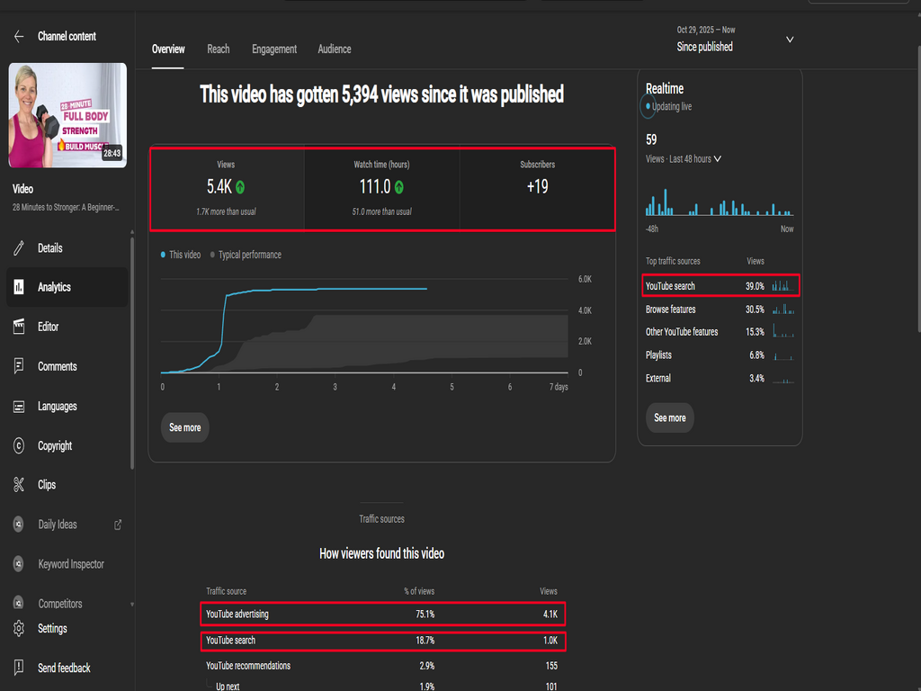
Task: Select the Analytics bar chart icon
Action: (x=19, y=287)
